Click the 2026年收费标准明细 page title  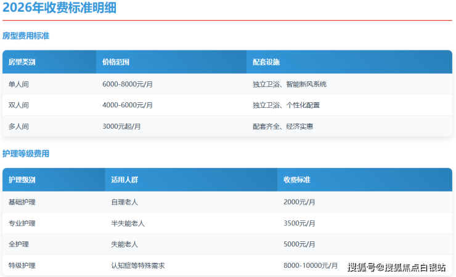(x=59, y=8)
